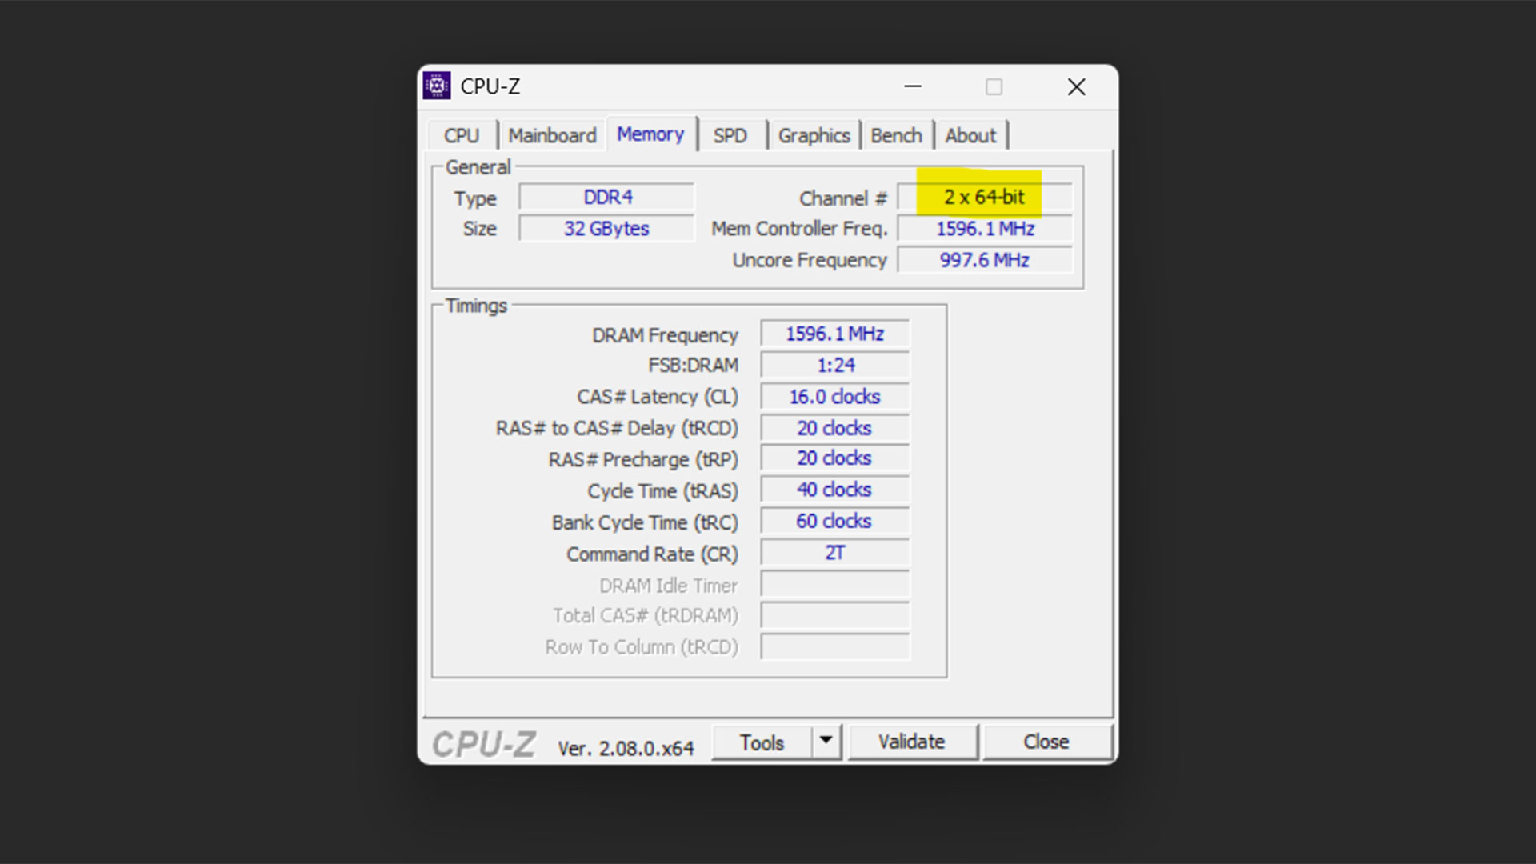Go to the SPD tab
Viewport: 1536px width, 864px height.
730,135
